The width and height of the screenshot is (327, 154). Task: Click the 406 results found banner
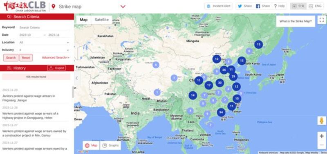tap(36, 77)
